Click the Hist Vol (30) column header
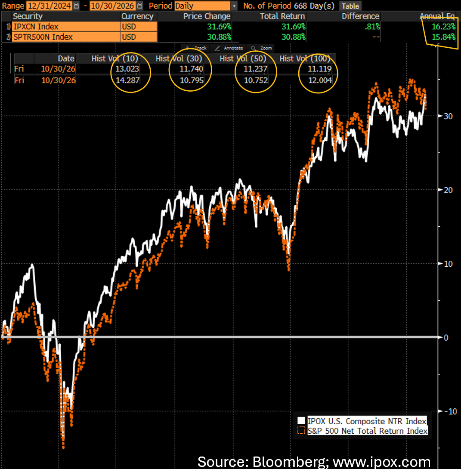The image size is (461, 469). [179, 59]
